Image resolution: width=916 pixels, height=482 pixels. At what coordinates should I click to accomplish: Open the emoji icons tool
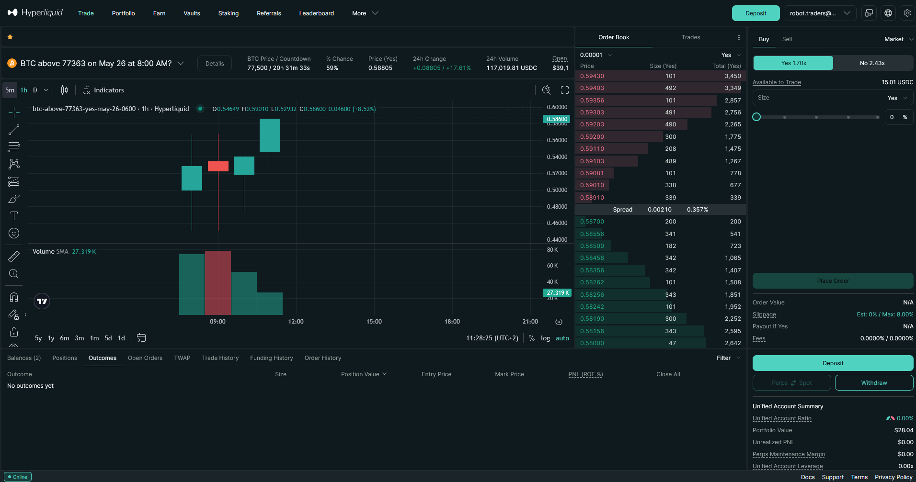(x=14, y=233)
